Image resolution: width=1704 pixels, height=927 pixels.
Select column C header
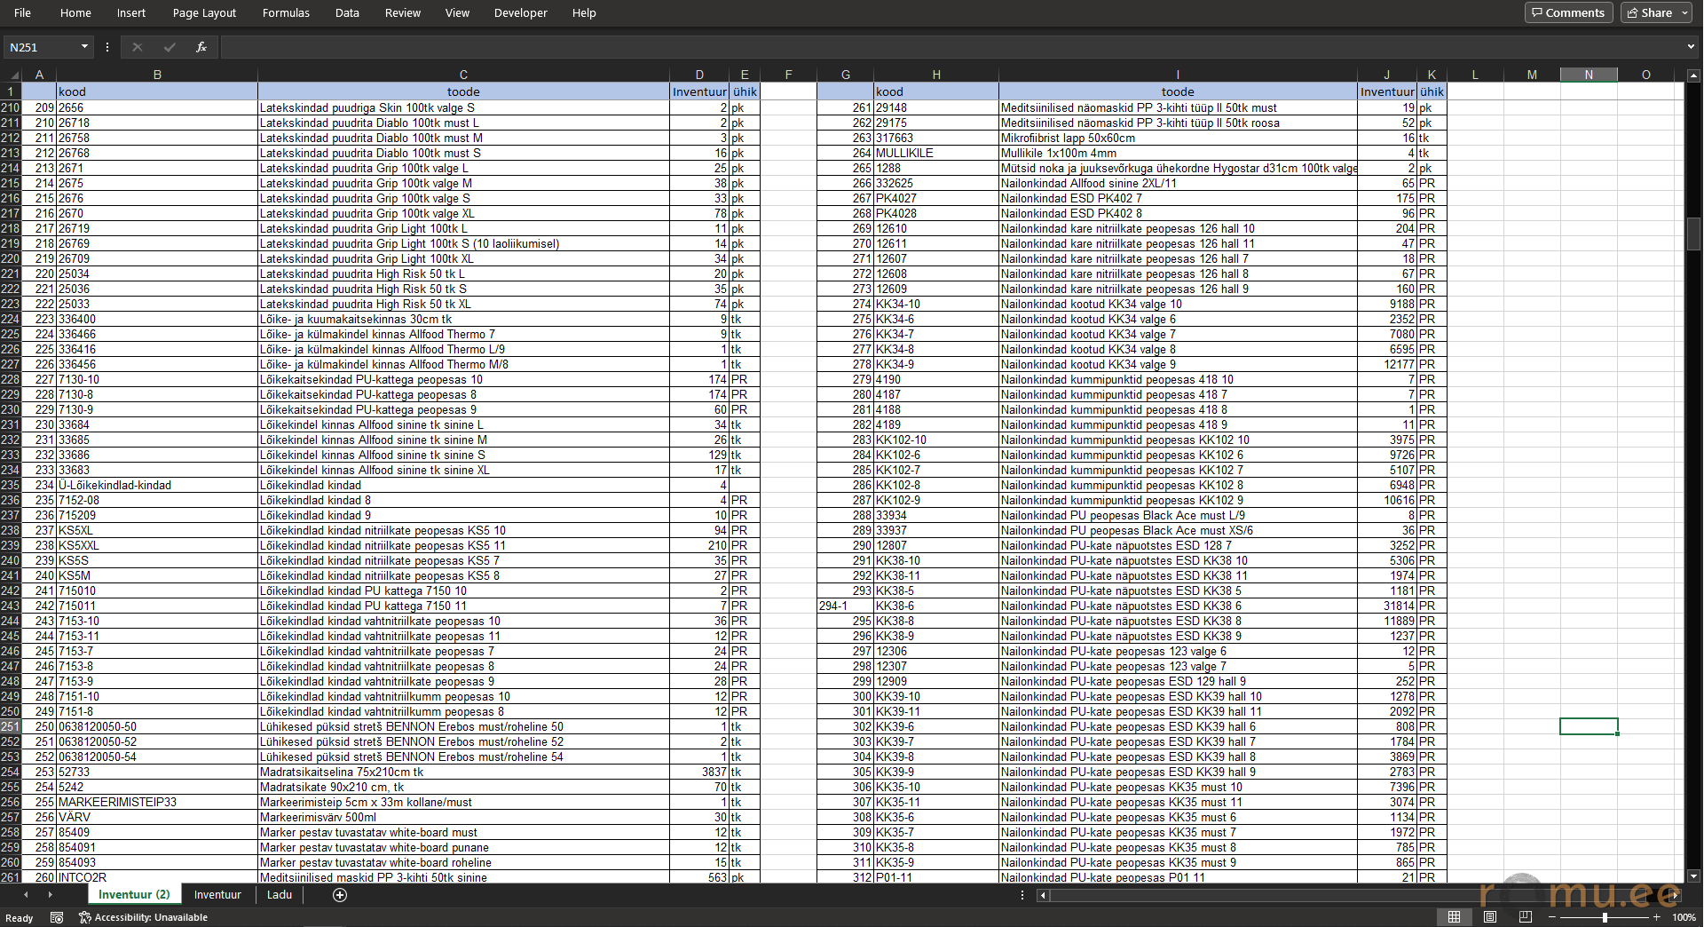[463, 75]
